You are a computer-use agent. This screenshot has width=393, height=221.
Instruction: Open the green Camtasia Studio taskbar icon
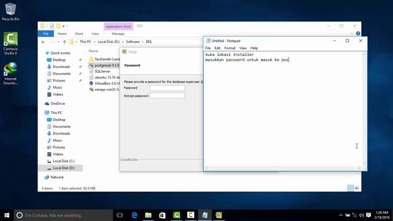tap(176, 215)
